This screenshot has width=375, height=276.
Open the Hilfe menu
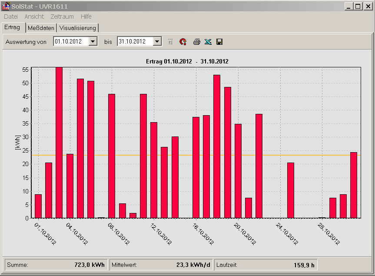[x=86, y=17]
